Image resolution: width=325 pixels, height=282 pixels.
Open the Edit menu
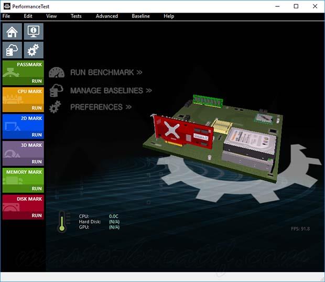click(28, 16)
